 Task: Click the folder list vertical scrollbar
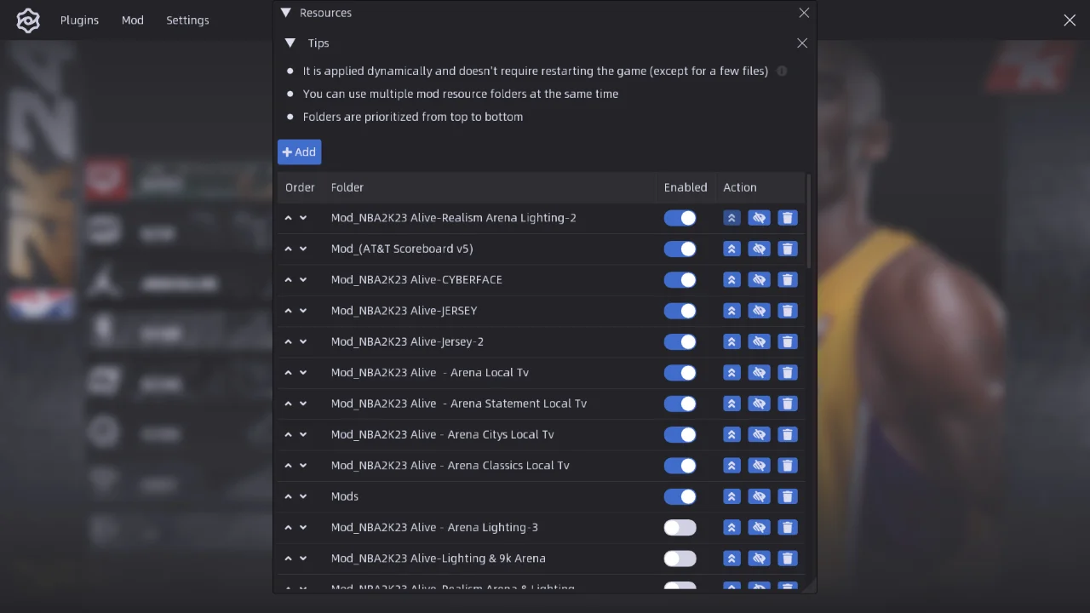pos(807,222)
